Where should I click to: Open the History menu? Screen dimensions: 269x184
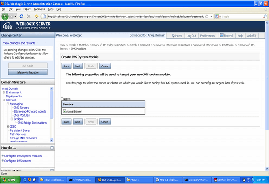(x=27, y=9)
